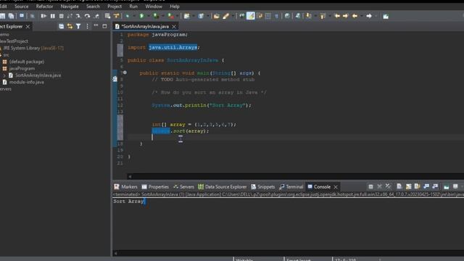The image size is (464, 261).
Task: Open Project Explorer View Menu three dots
Action: [x=87, y=26]
